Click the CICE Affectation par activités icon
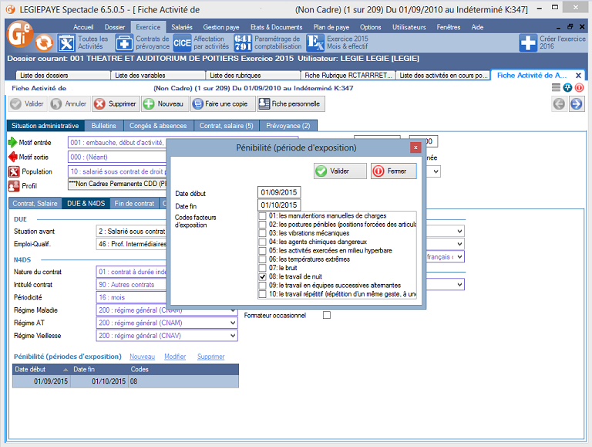 (182, 42)
